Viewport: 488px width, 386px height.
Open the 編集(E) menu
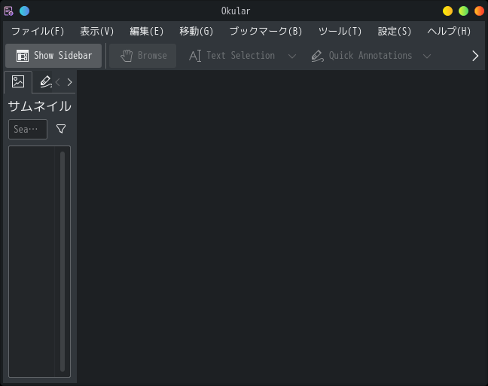146,31
